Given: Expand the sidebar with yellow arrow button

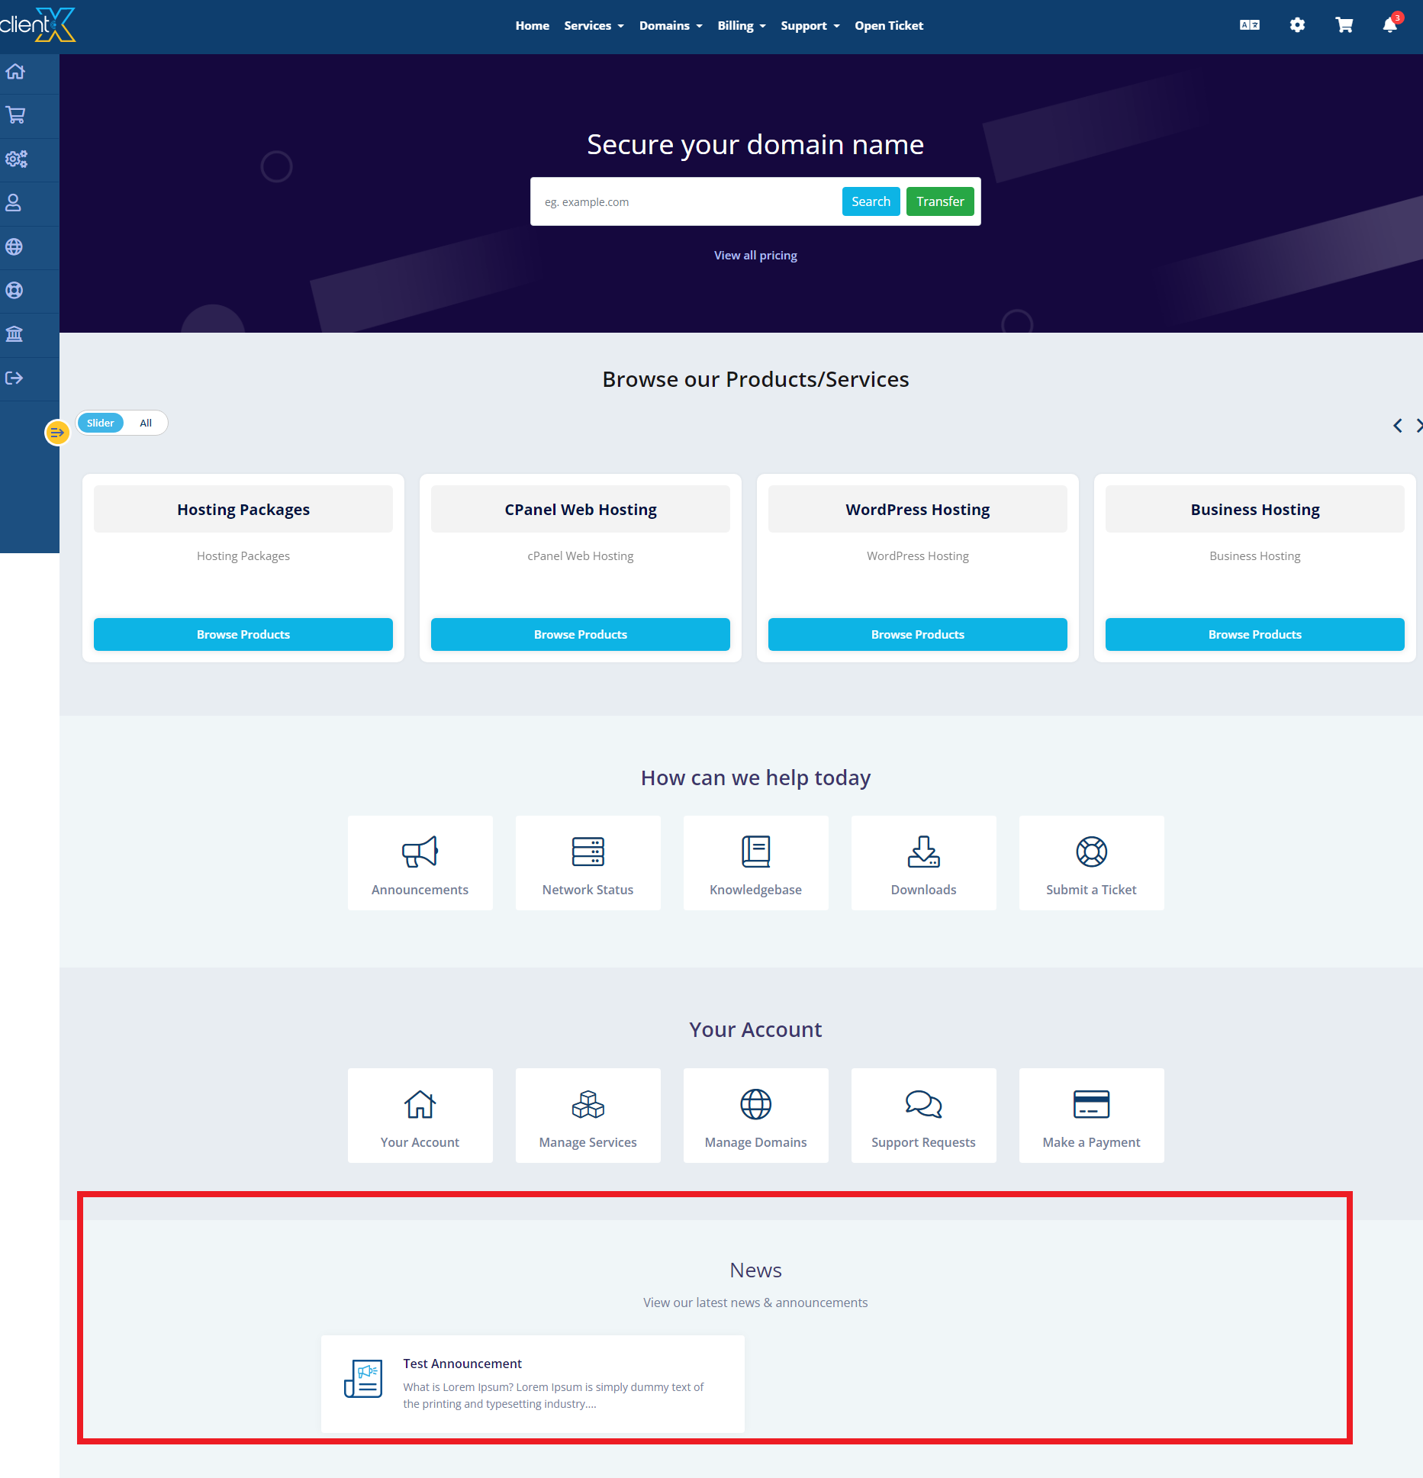Looking at the screenshot, I should coord(57,433).
